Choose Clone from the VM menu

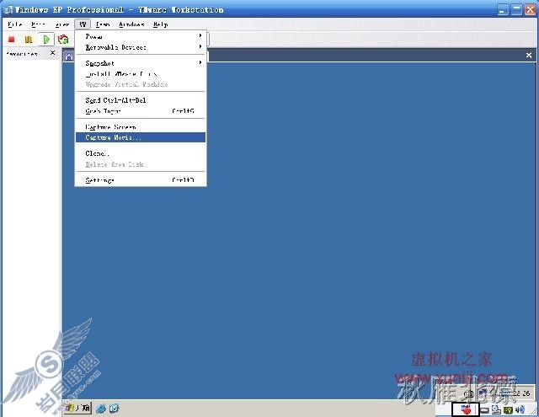(x=141, y=153)
